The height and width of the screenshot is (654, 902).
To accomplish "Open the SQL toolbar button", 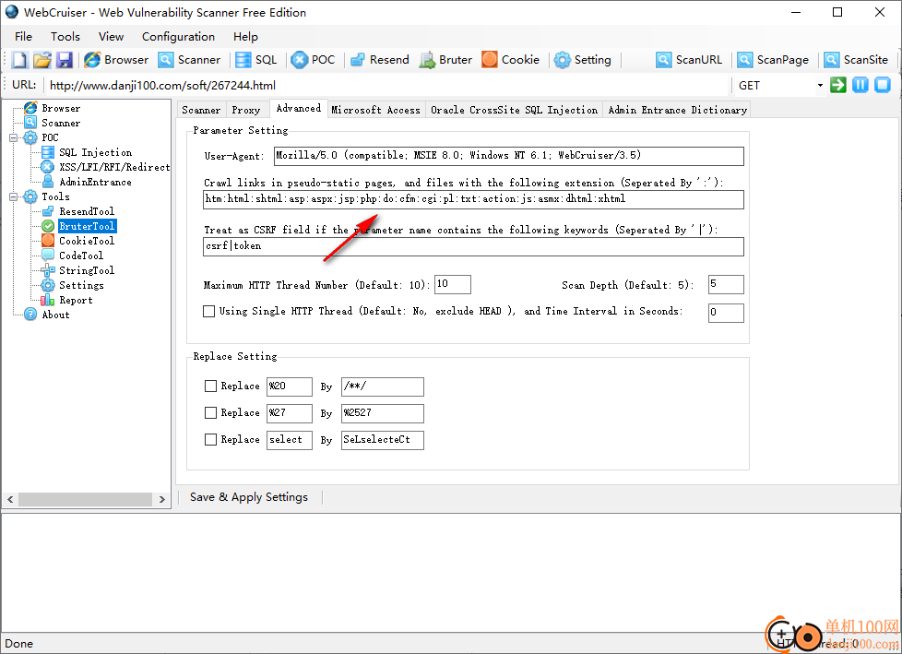I will pyautogui.click(x=256, y=60).
